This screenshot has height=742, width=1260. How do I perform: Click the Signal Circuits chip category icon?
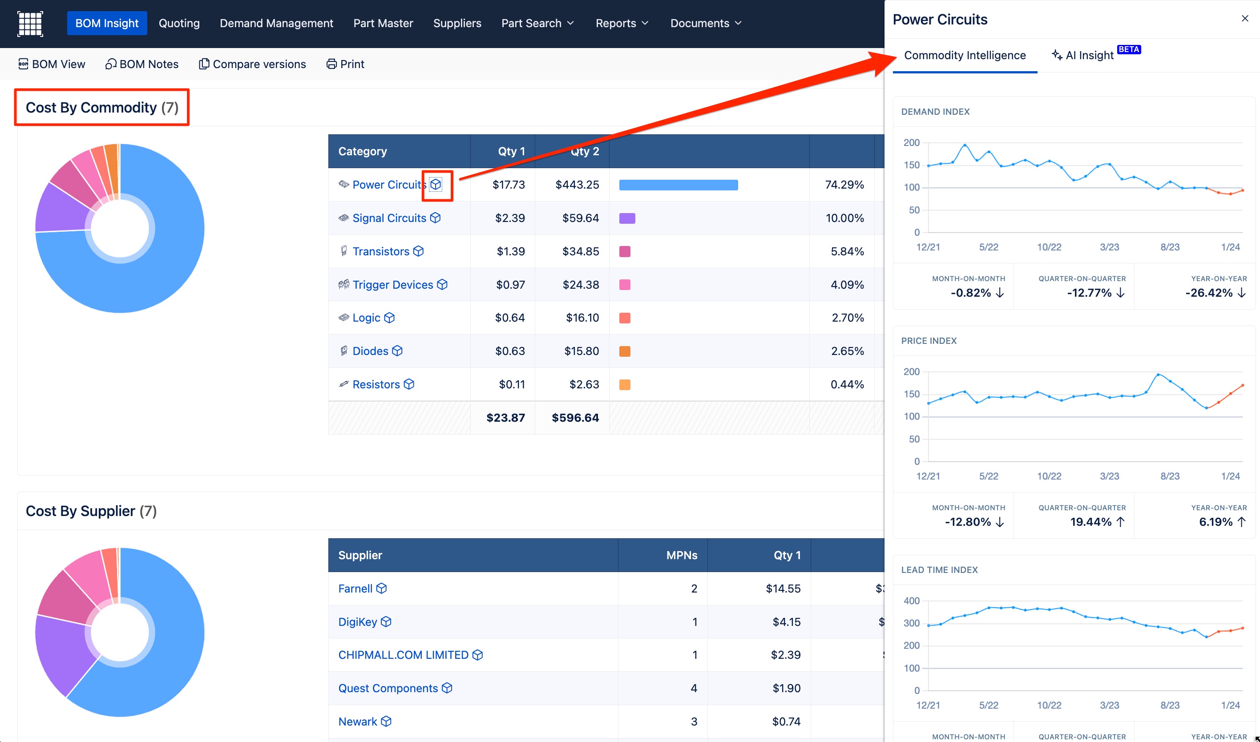click(343, 218)
